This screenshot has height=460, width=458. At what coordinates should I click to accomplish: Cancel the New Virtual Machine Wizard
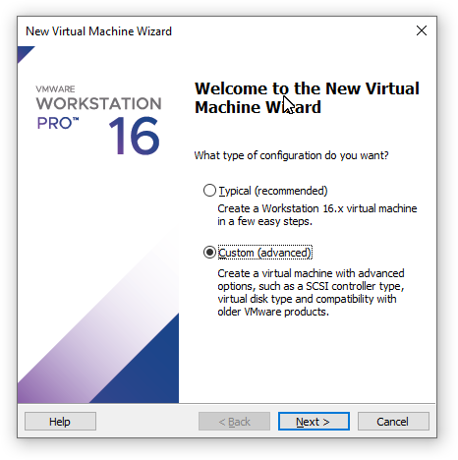point(393,422)
